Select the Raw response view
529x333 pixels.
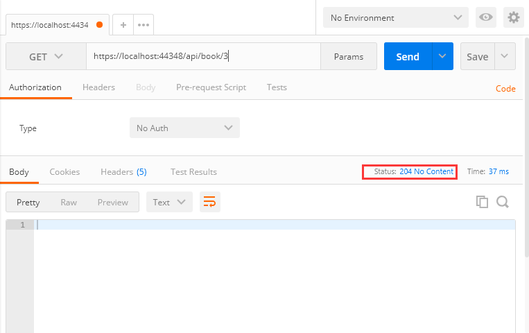[69, 203]
